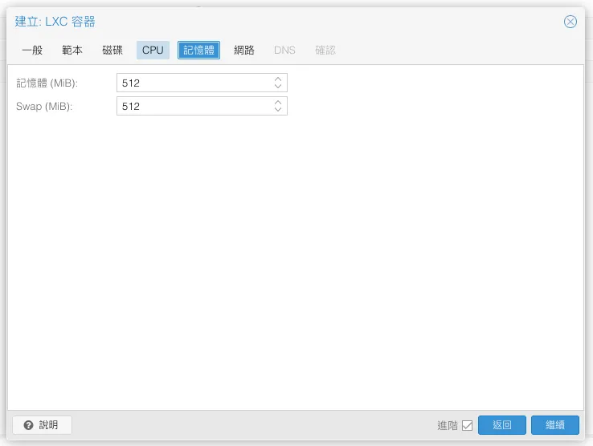Select the 記憶體 memory tab
Viewport: 593px width, 446px height.
pyautogui.click(x=198, y=50)
